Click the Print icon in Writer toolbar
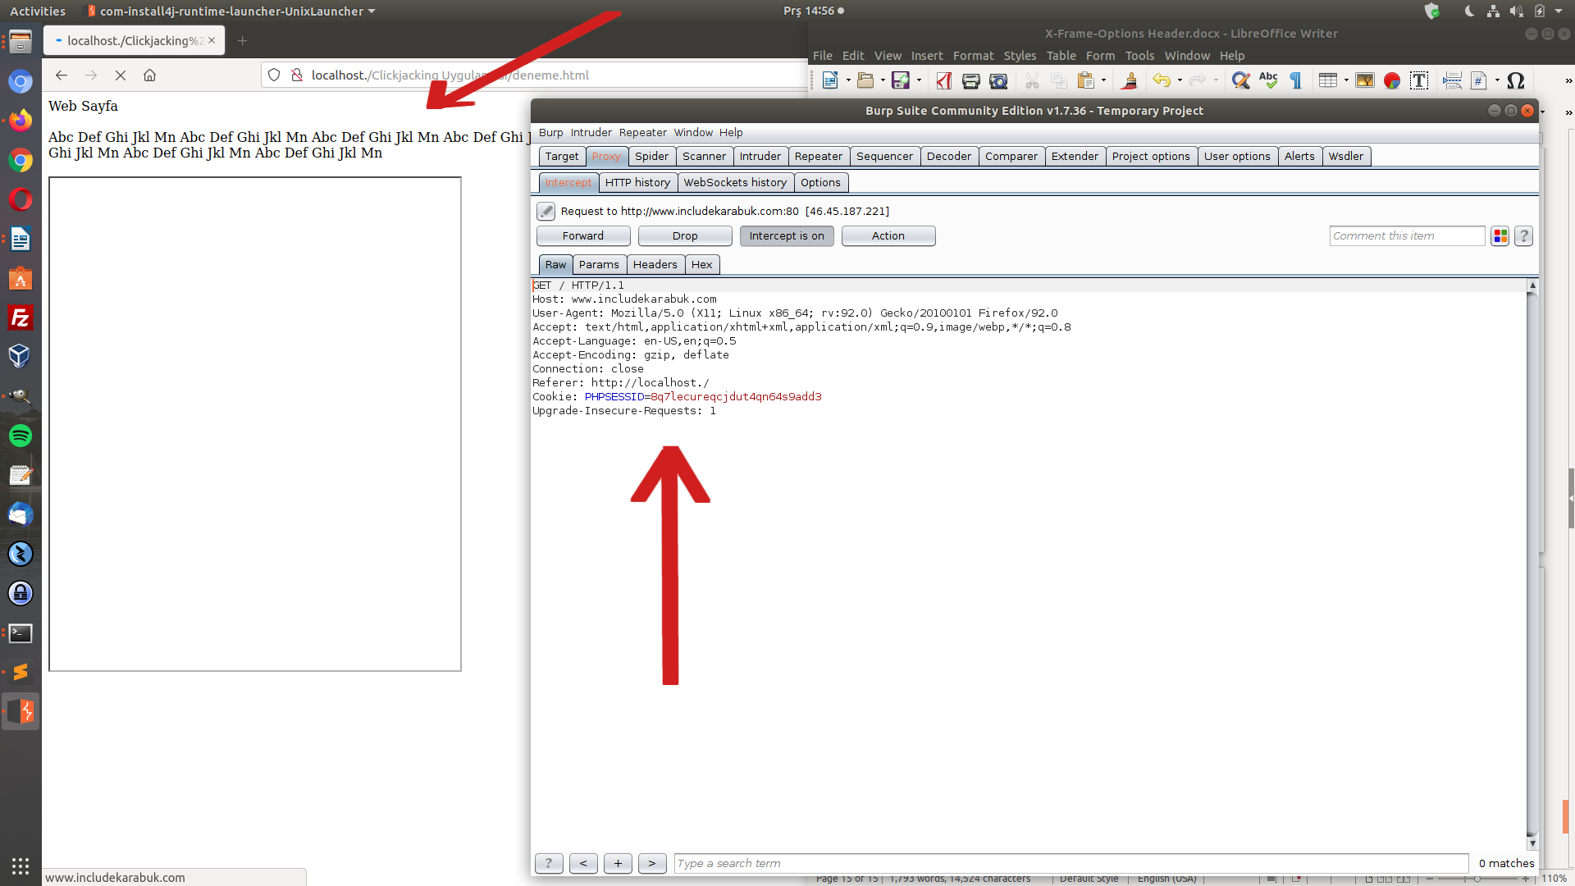 (x=971, y=80)
